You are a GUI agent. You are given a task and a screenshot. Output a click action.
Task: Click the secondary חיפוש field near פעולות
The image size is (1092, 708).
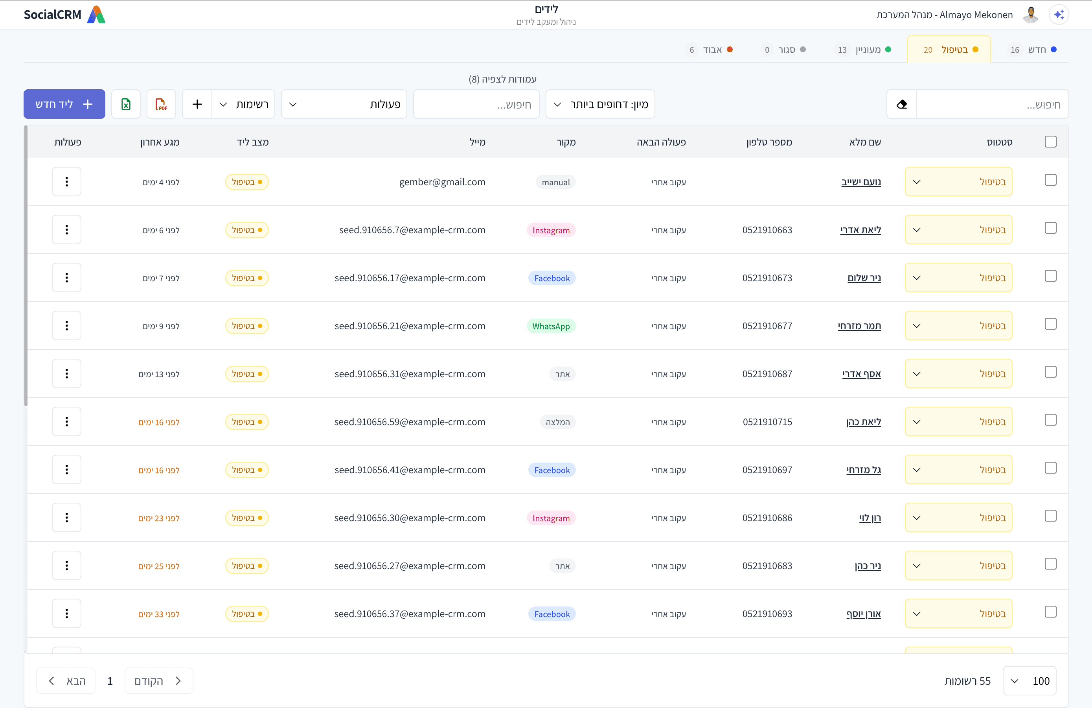click(476, 104)
